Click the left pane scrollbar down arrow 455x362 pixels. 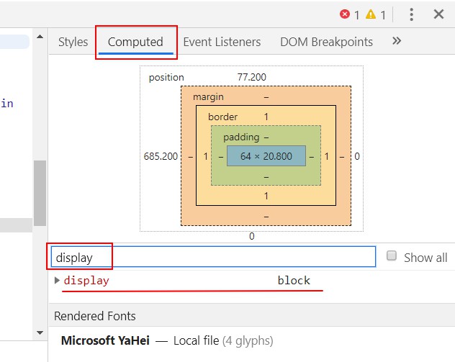click(40, 332)
